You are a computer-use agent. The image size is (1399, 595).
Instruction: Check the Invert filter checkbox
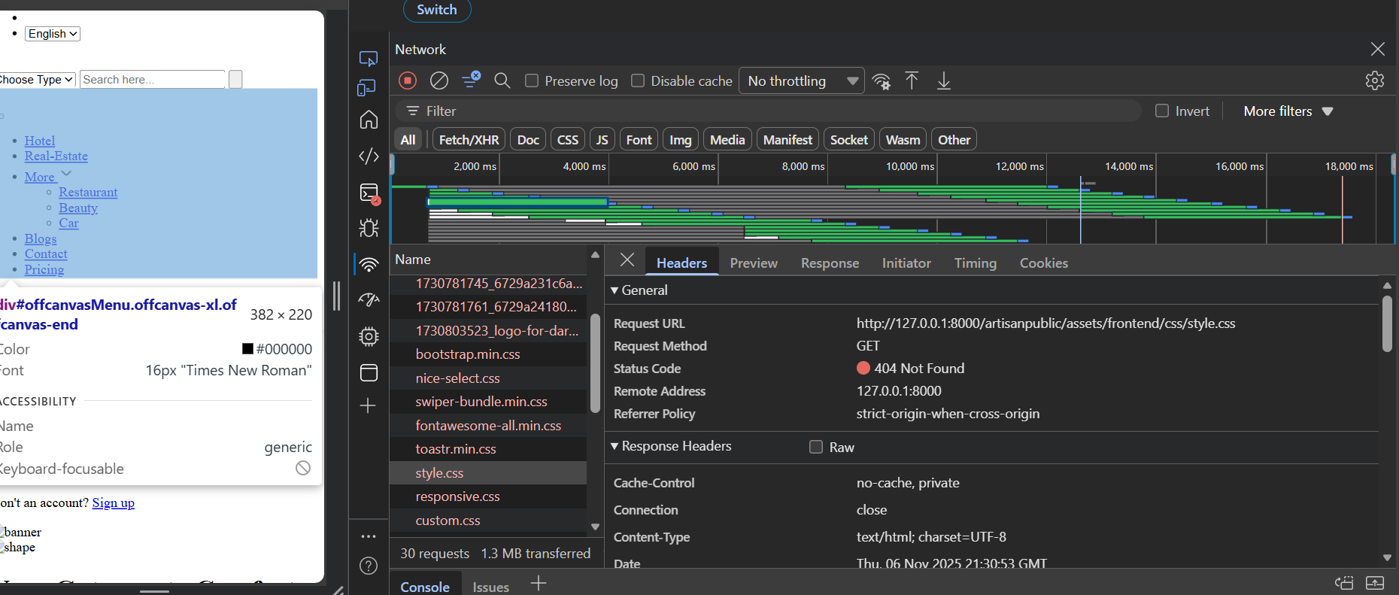[x=1162, y=111]
